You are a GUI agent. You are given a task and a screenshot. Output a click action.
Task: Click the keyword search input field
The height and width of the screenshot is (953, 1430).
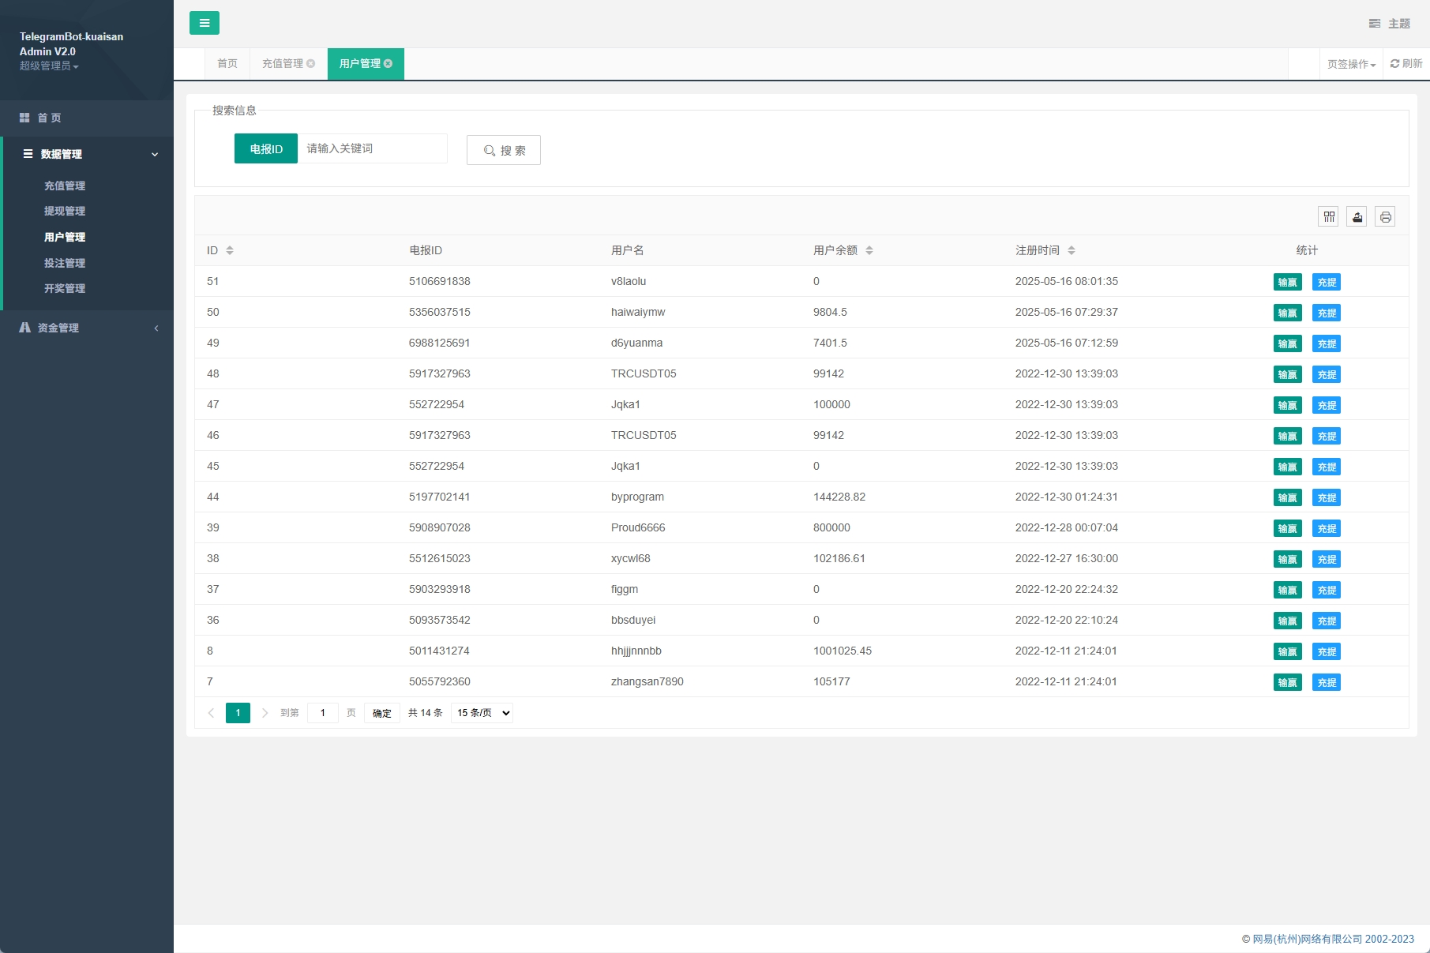372,148
